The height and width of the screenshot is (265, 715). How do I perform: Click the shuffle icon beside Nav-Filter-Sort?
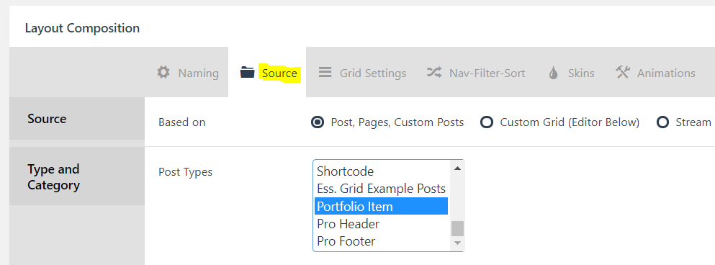click(x=434, y=72)
